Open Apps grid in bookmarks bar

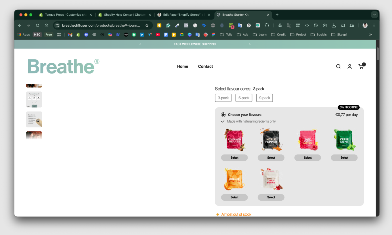point(24,35)
